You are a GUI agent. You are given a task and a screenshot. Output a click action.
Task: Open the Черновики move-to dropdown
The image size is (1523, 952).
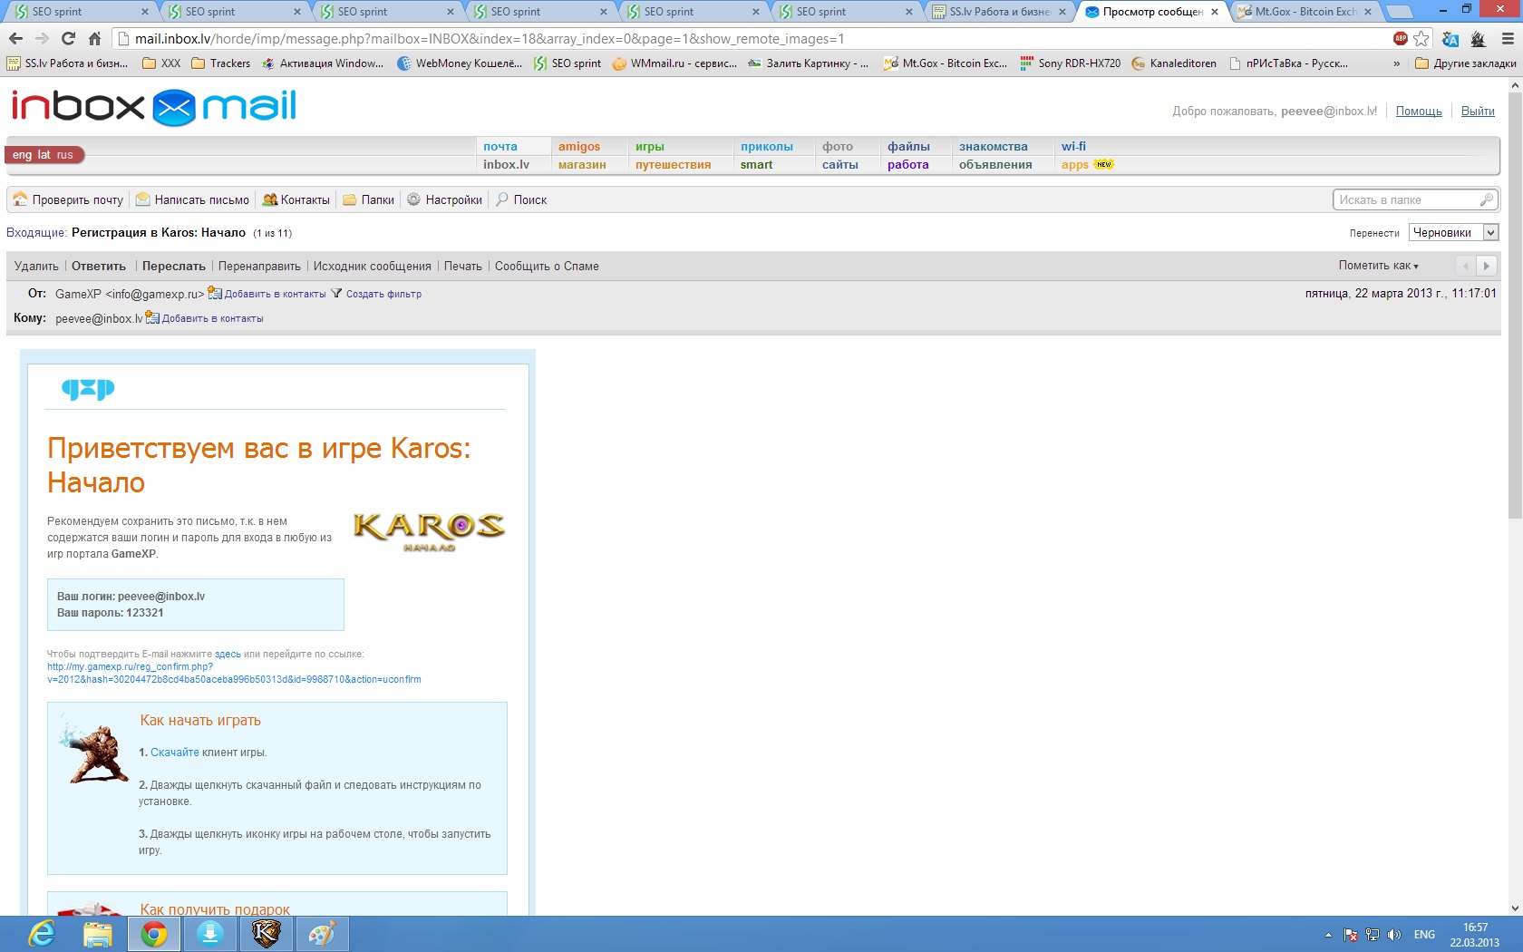point(1454,233)
